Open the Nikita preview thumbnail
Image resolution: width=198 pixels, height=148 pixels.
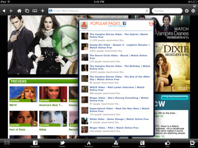[53, 119]
